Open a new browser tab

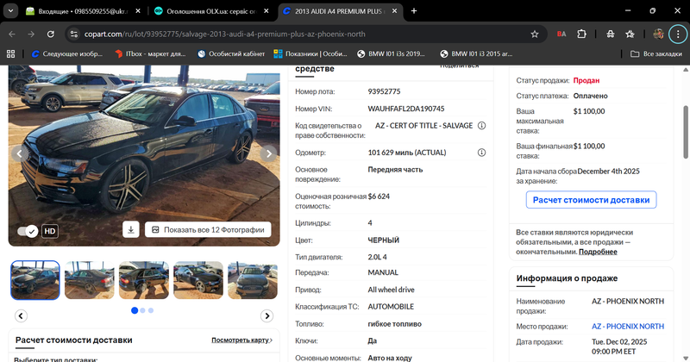[x=414, y=11]
